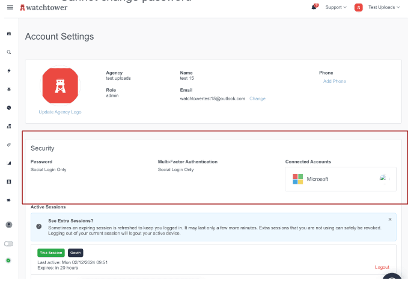
Task: Click the contacts icon in left sidebar
Action: click(8, 181)
